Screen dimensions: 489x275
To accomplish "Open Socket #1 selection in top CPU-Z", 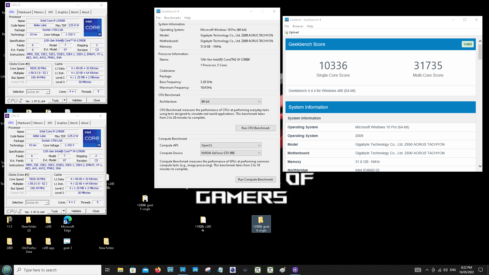I will point(38,92).
